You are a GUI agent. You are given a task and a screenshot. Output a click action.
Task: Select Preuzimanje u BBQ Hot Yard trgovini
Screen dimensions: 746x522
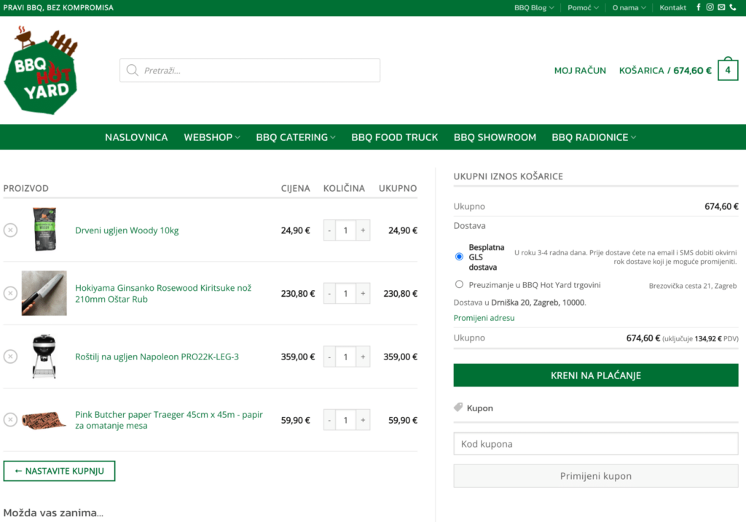[459, 284]
